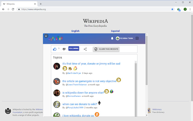This screenshot has width=193, height=121.
Task: Close the Tipestry overlay with the X button
Action: pos(46,36)
